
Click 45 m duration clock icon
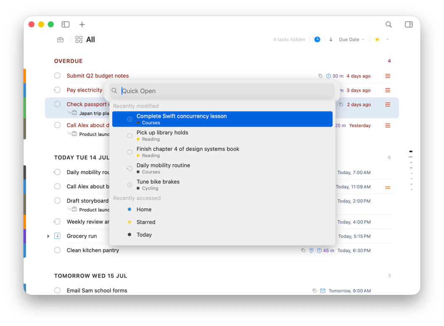point(319,250)
